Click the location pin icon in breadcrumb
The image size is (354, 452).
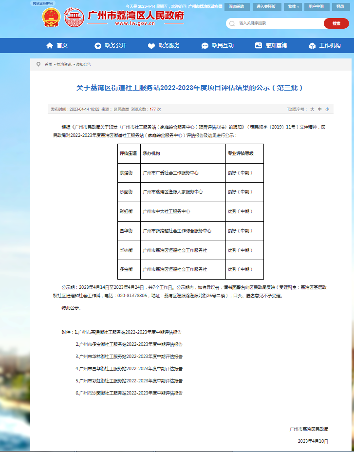38,64
